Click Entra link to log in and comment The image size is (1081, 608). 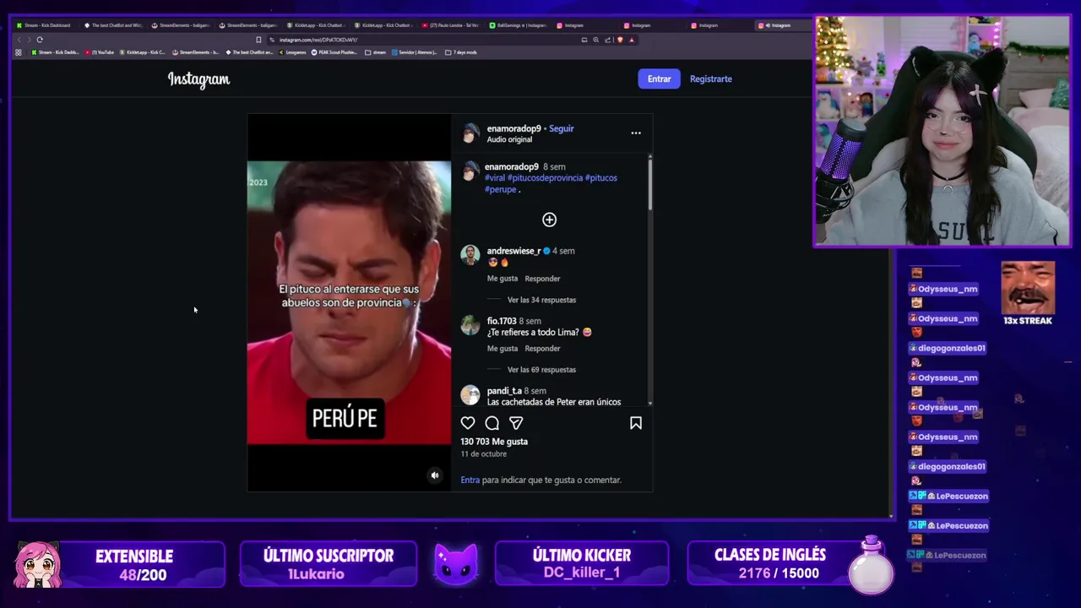pyautogui.click(x=470, y=480)
